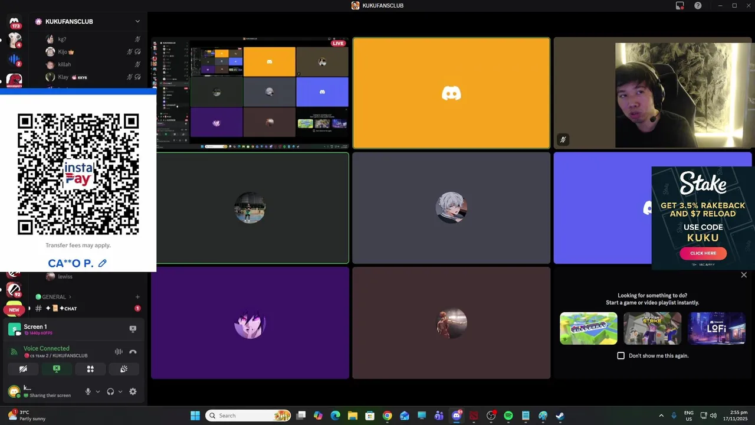The image size is (755, 425).
Task: Enable 'Don't show me this again' checkbox
Action: (x=621, y=355)
